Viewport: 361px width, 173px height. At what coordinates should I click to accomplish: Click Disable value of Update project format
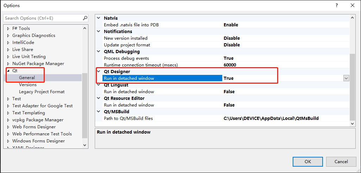pos(232,45)
